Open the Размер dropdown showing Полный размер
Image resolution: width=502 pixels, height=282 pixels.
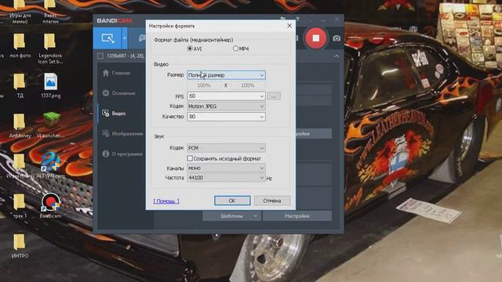coord(226,75)
